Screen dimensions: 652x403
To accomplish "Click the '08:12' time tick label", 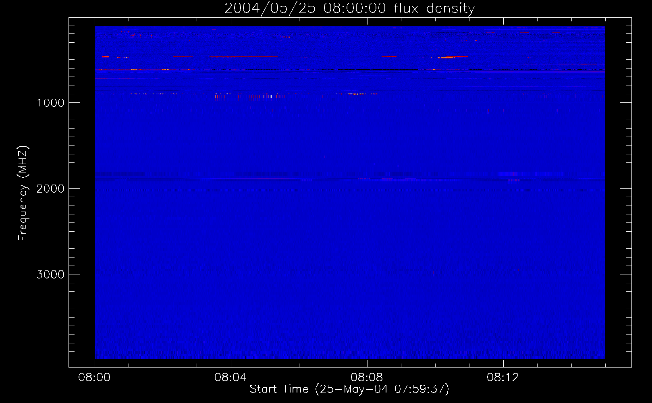I will (x=503, y=378).
